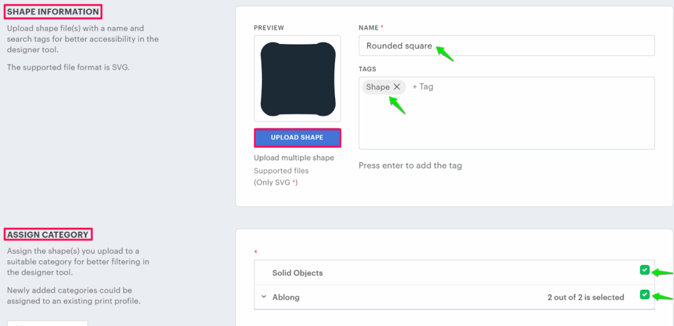Click the + Tag input placeholder
The height and width of the screenshot is (326, 674).
point(423,87)
